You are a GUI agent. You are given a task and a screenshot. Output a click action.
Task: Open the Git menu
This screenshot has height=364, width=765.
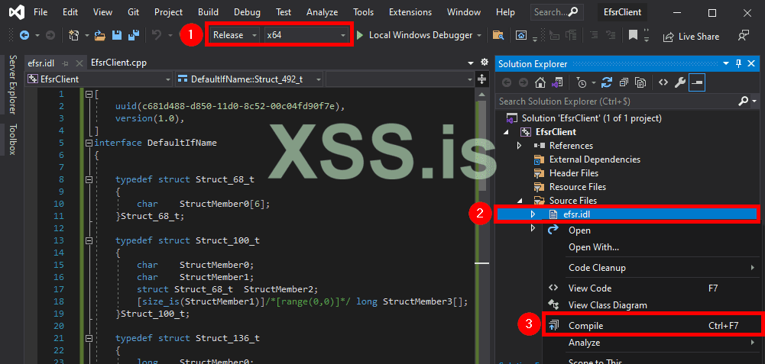pyautogui.click(x=133, y=12)
